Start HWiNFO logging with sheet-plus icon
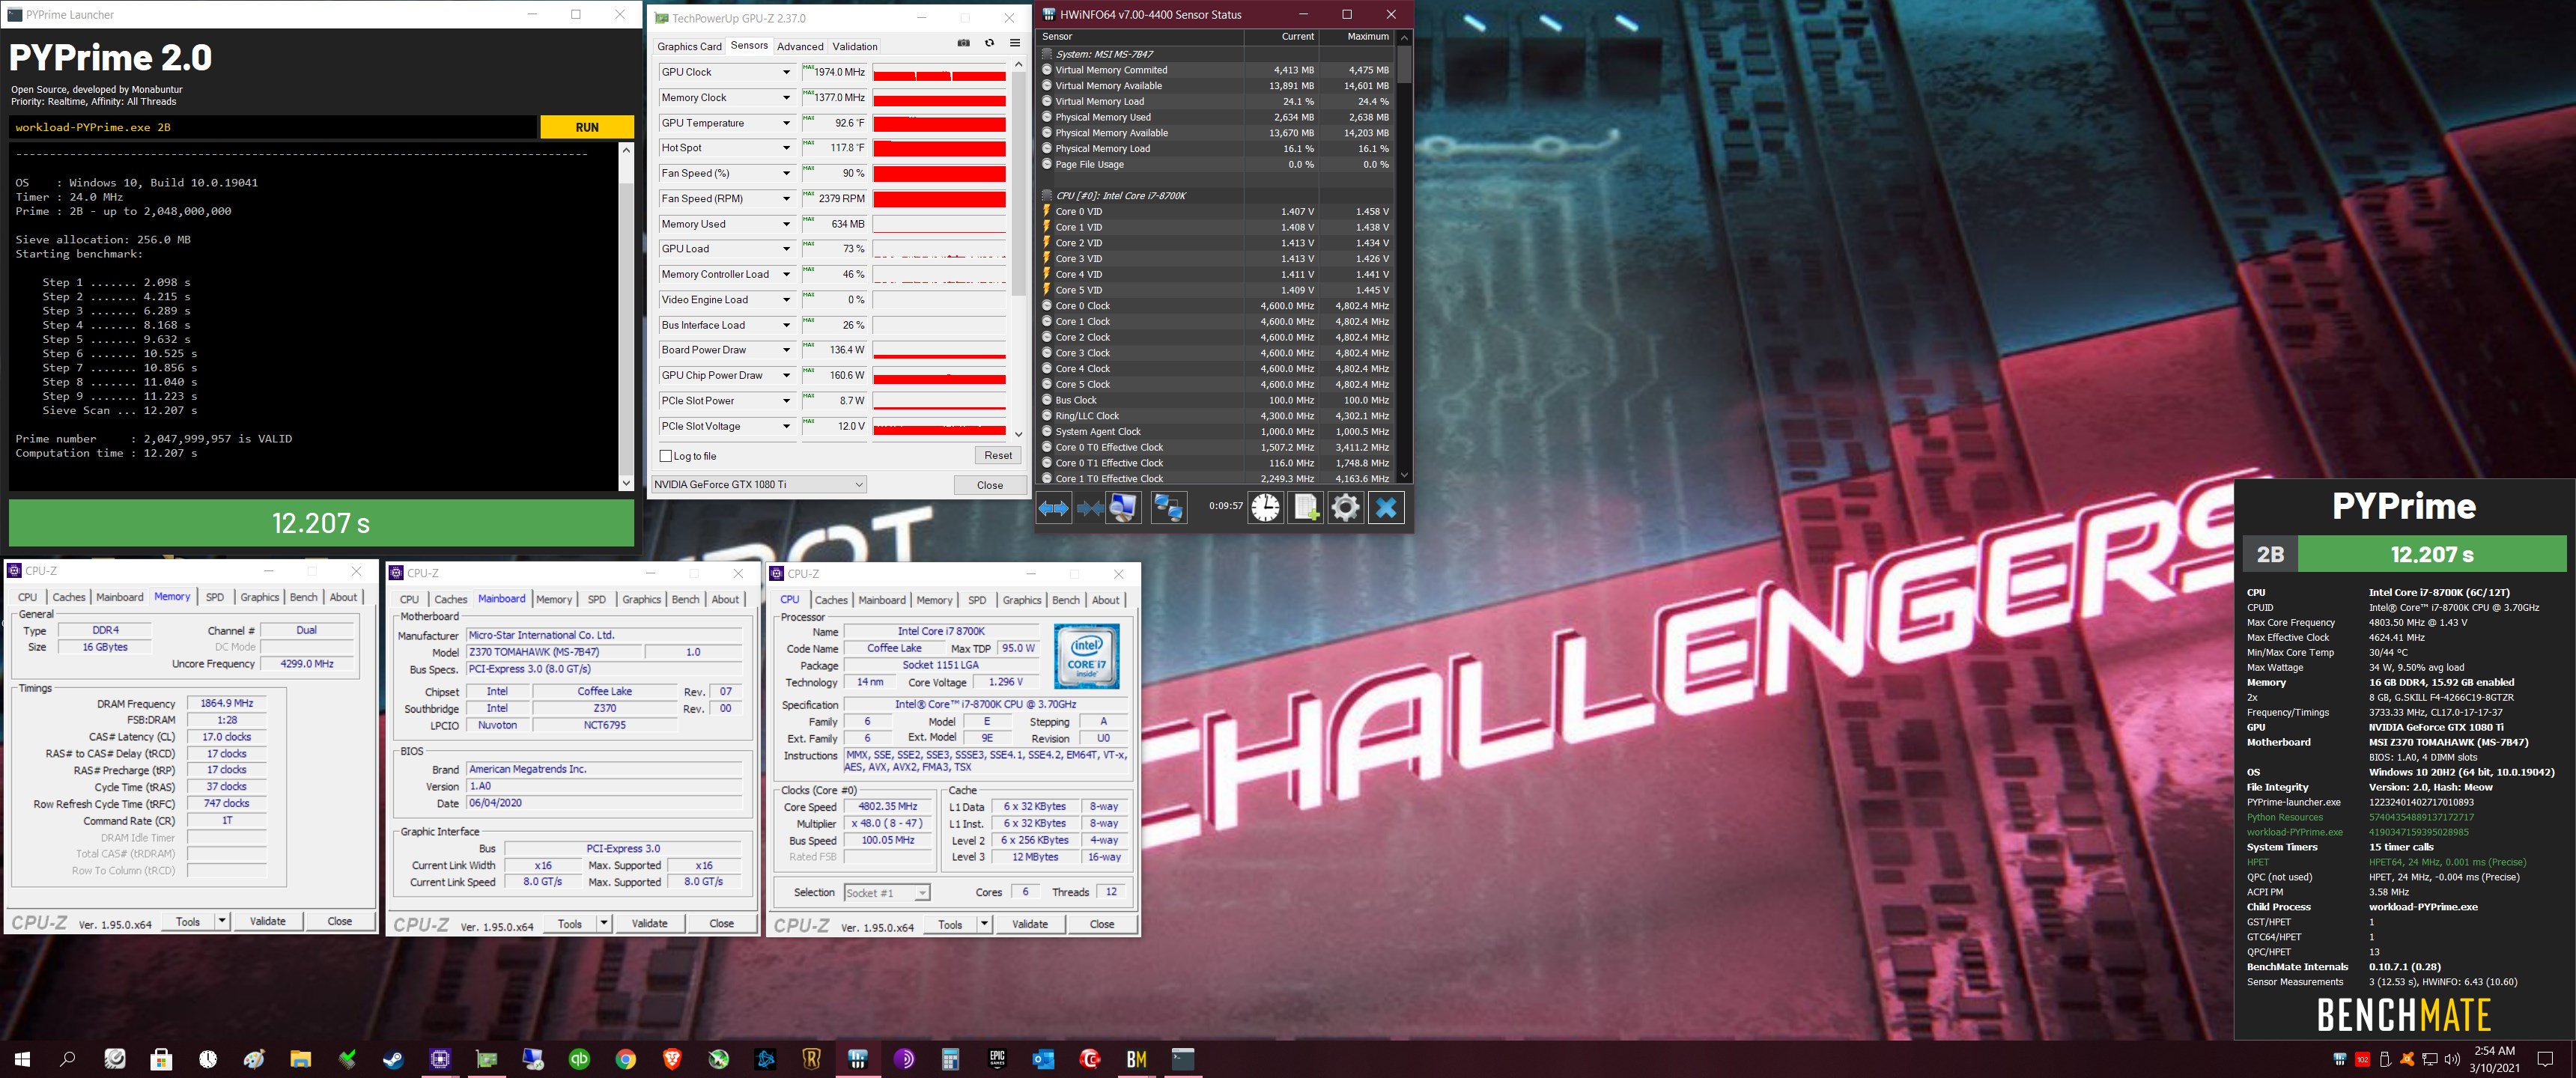This screenshot has width=2576, height=1078. (x=1305, y=508)
